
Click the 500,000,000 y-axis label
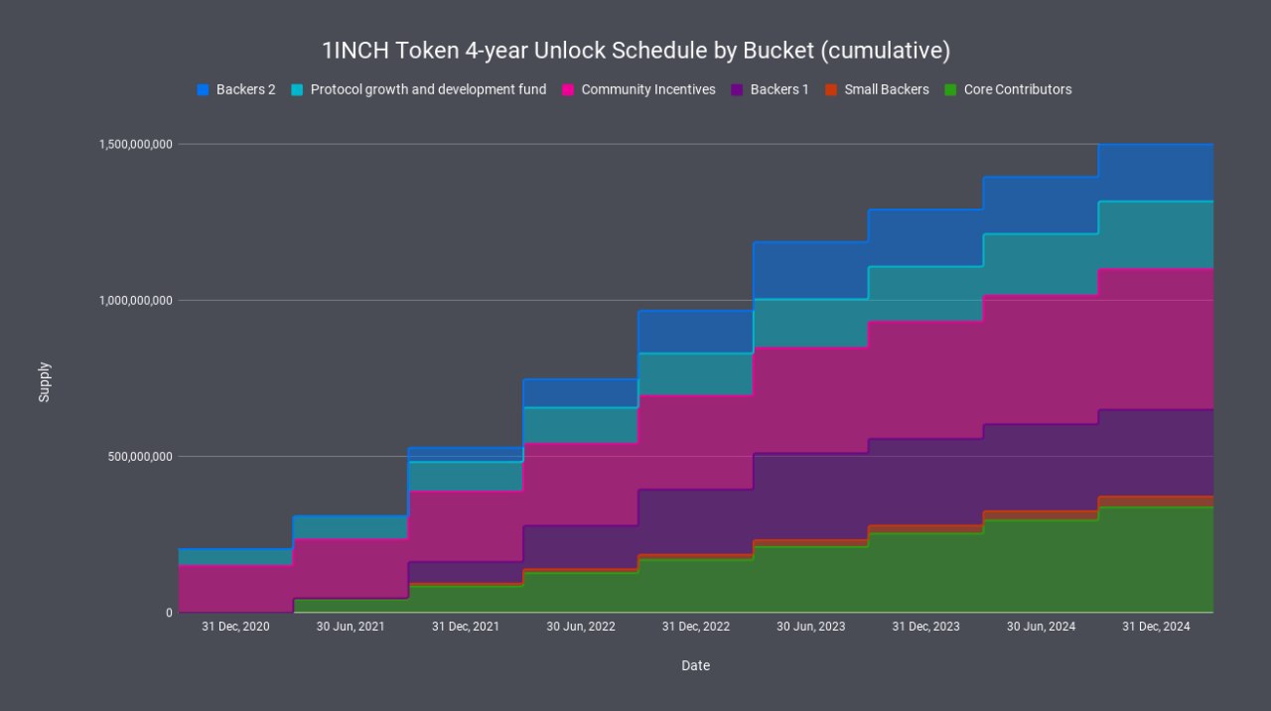pos(139,457)
